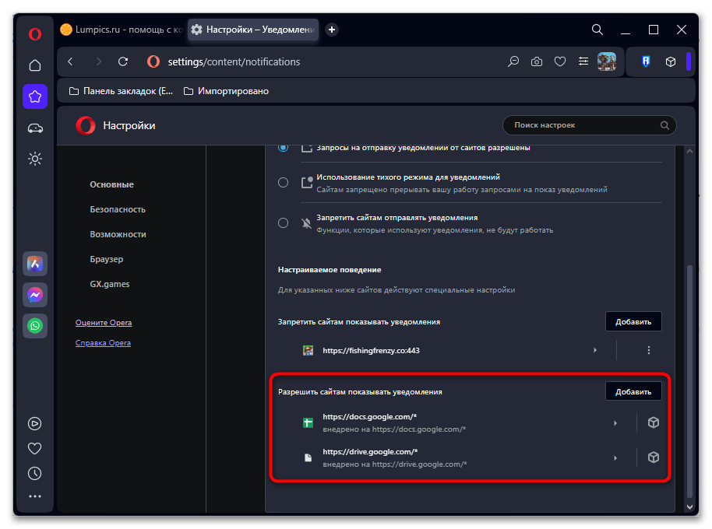The height and width of the screenshot is (529, 712).
Task: Select radio allowing notification requests from sites
Action: tap(283, 147)
